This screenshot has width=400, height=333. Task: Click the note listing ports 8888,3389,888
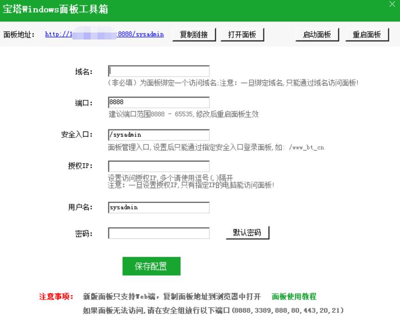tap(213, 310)
